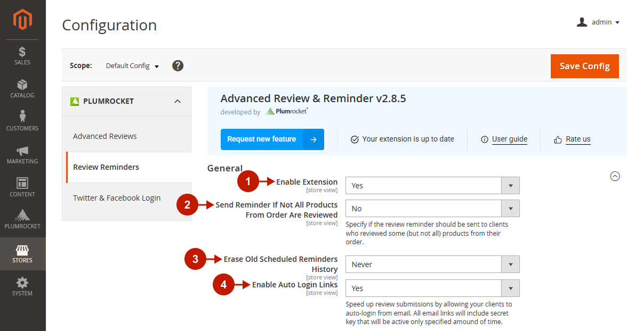
Task: Collapse the General section circle chevron
Action: click(615, 176)
